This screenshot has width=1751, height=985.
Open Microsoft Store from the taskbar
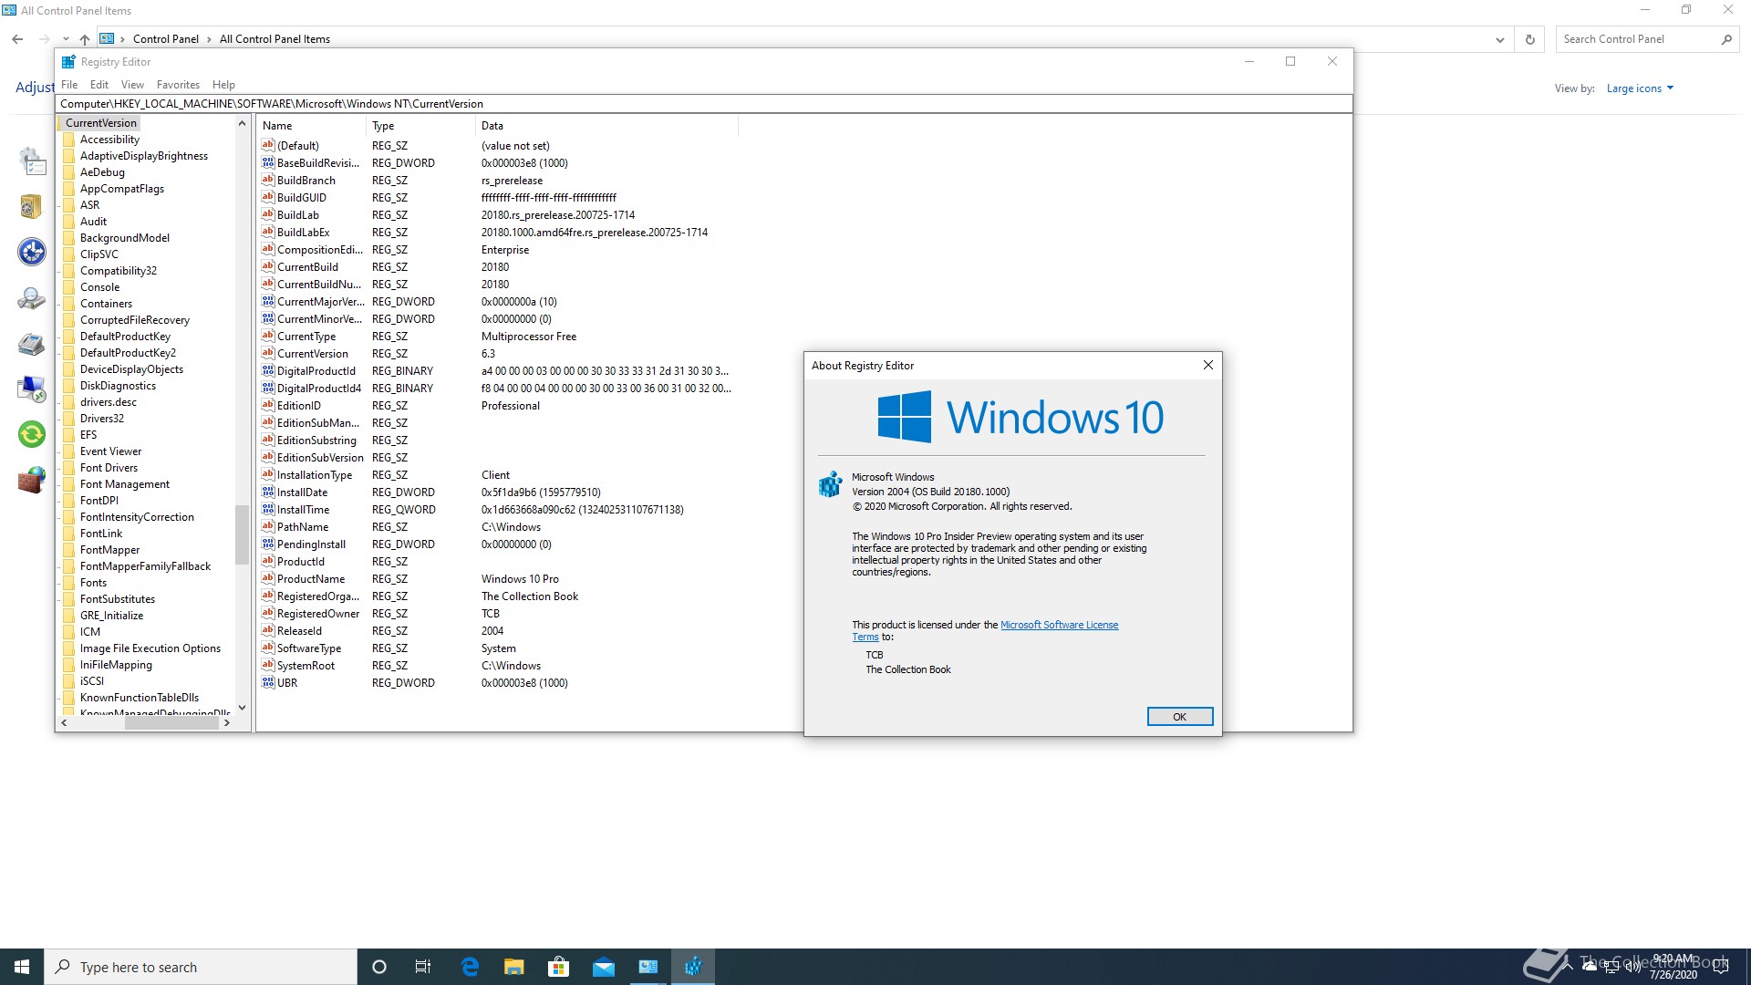point(558,967)
